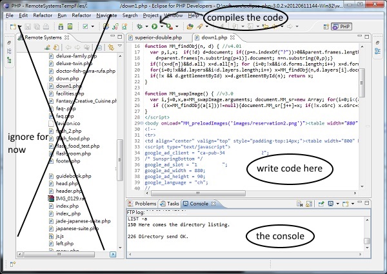Image resolution: width=387 pixels, height=274 pixels.
Task: Click the status bar icon at bottom left
Action: 13,264
